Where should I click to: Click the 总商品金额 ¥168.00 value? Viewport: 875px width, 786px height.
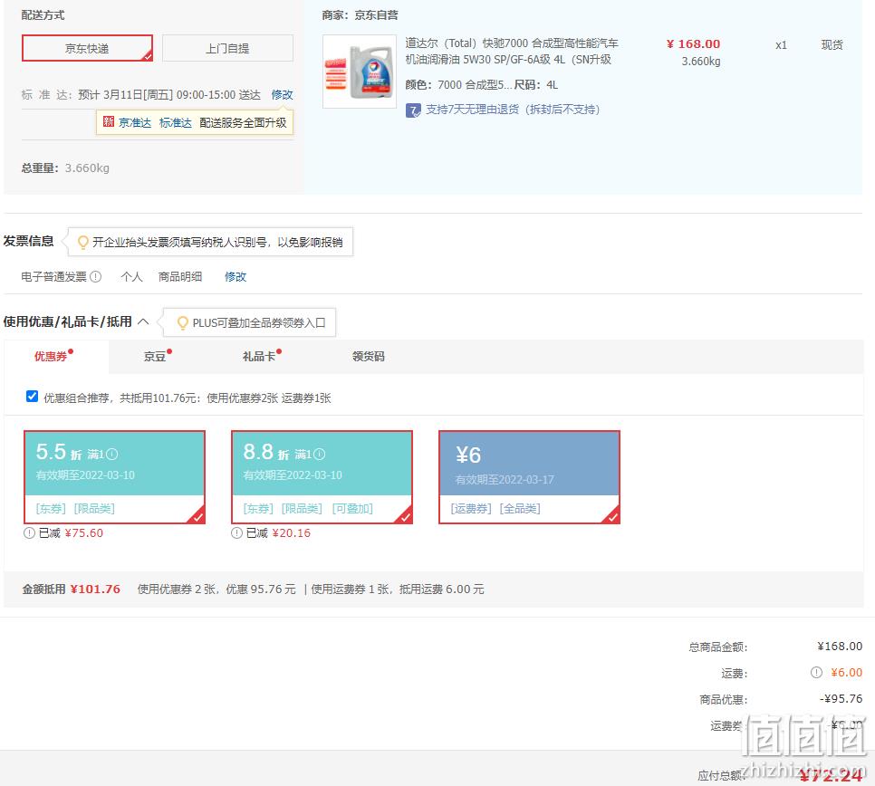tap(840, 646)
